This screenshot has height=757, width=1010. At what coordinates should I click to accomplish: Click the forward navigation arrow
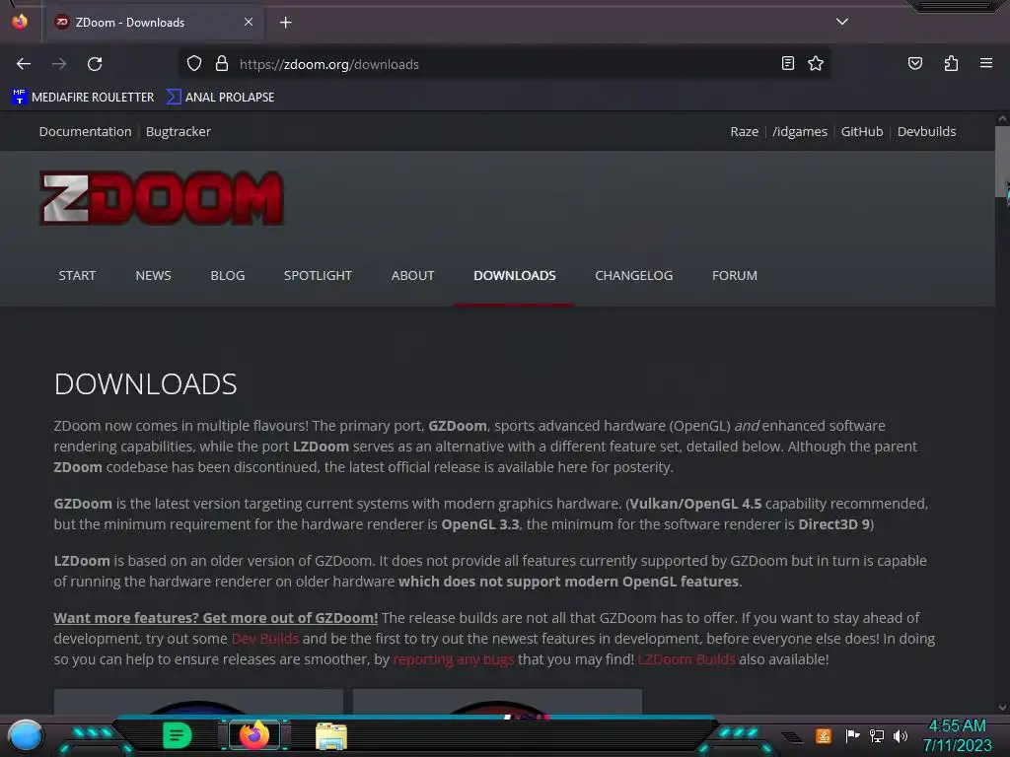tap(59, 64)
